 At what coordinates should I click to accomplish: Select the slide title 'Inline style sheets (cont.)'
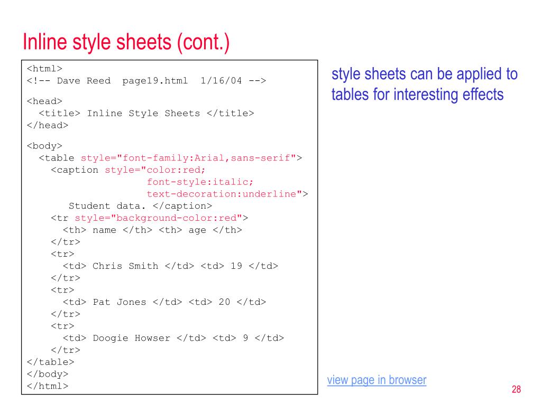(126, 42)
